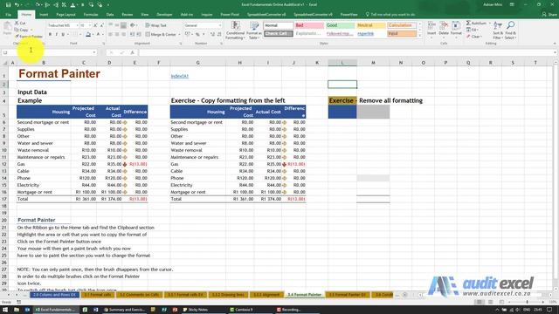Toggle Wrap Text
Screen dimensions: 559x314
pyautogui.click(x=155, y=25)
